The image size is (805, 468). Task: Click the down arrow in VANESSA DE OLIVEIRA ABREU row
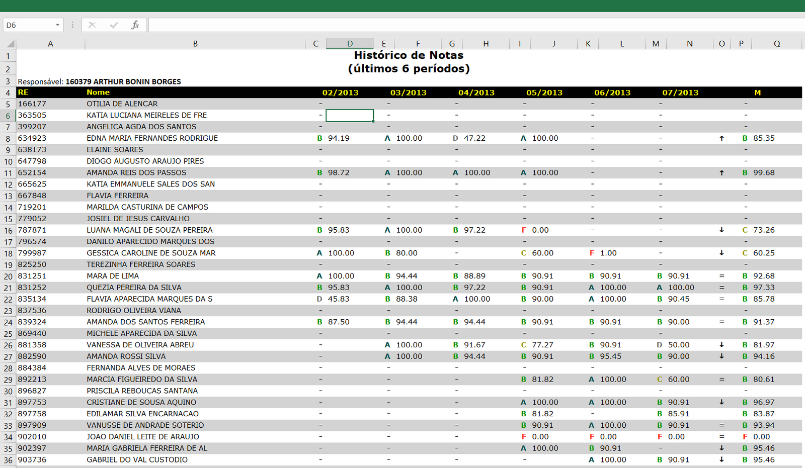[x=721, y=345]
